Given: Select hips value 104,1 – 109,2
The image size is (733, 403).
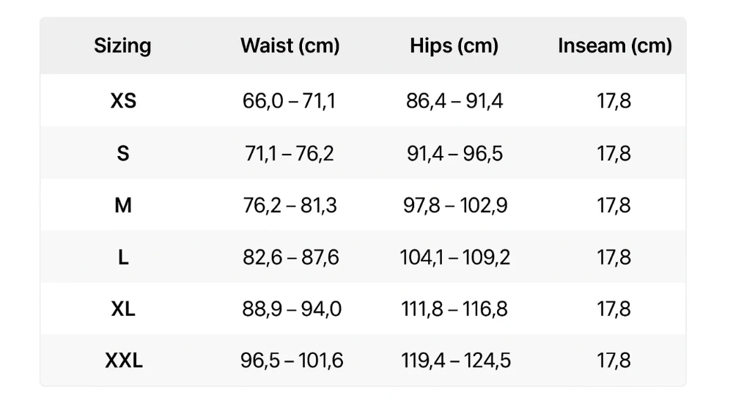Looking at the screenshot, I should pos(455,258).
